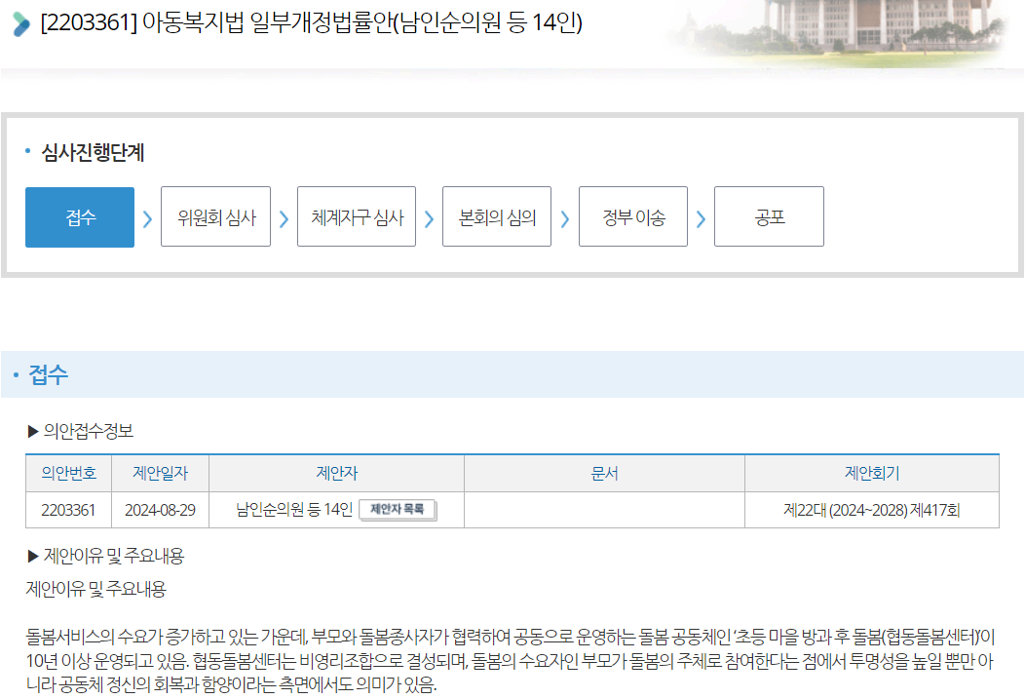1025x699 pixels.
Task: Click the chevron between 정부 이송 and 공포
Action: (701, 218)
